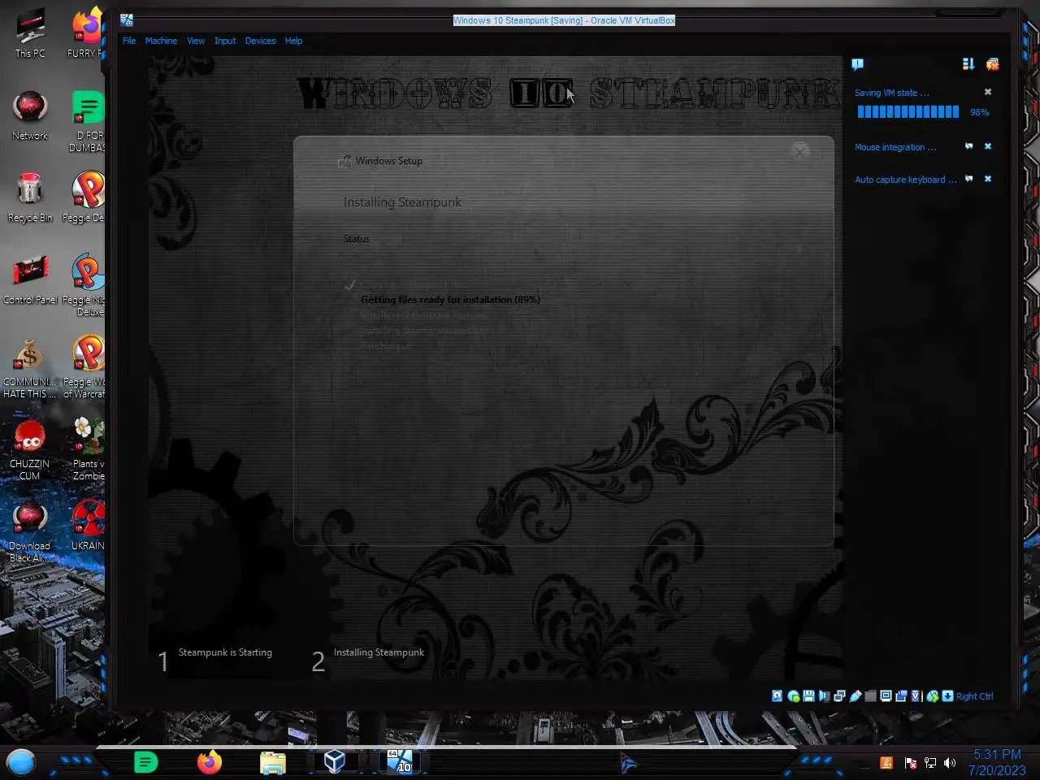Click the taskbar clock 5:31 PM
Screen dimensions: 1040x780
[997, 755]
